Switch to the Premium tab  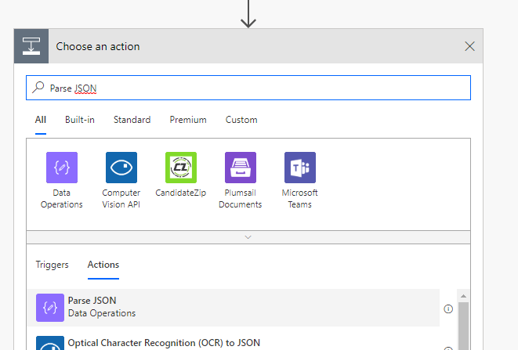pyautogui.click(x=188, y=120)
